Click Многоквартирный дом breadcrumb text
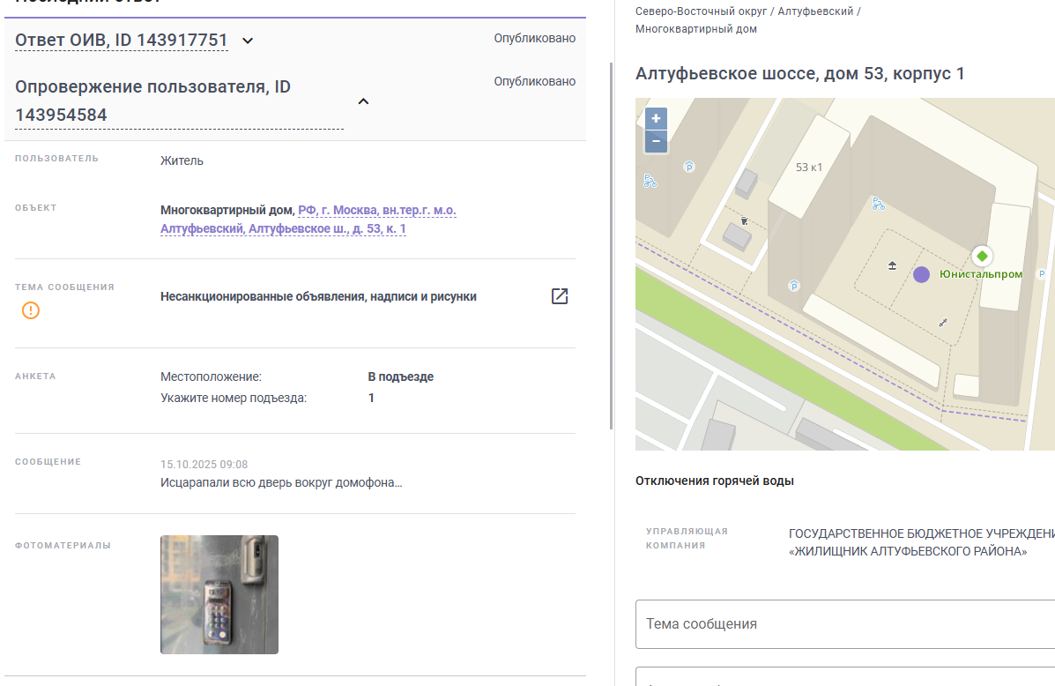The image size is (1055, 686). [696, 29]
